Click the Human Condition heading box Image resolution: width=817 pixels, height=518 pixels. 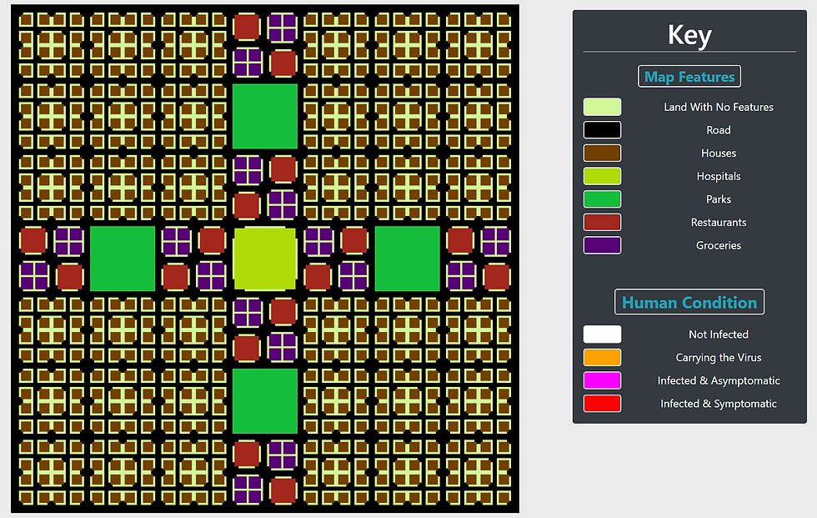click(x=689, y=302)
